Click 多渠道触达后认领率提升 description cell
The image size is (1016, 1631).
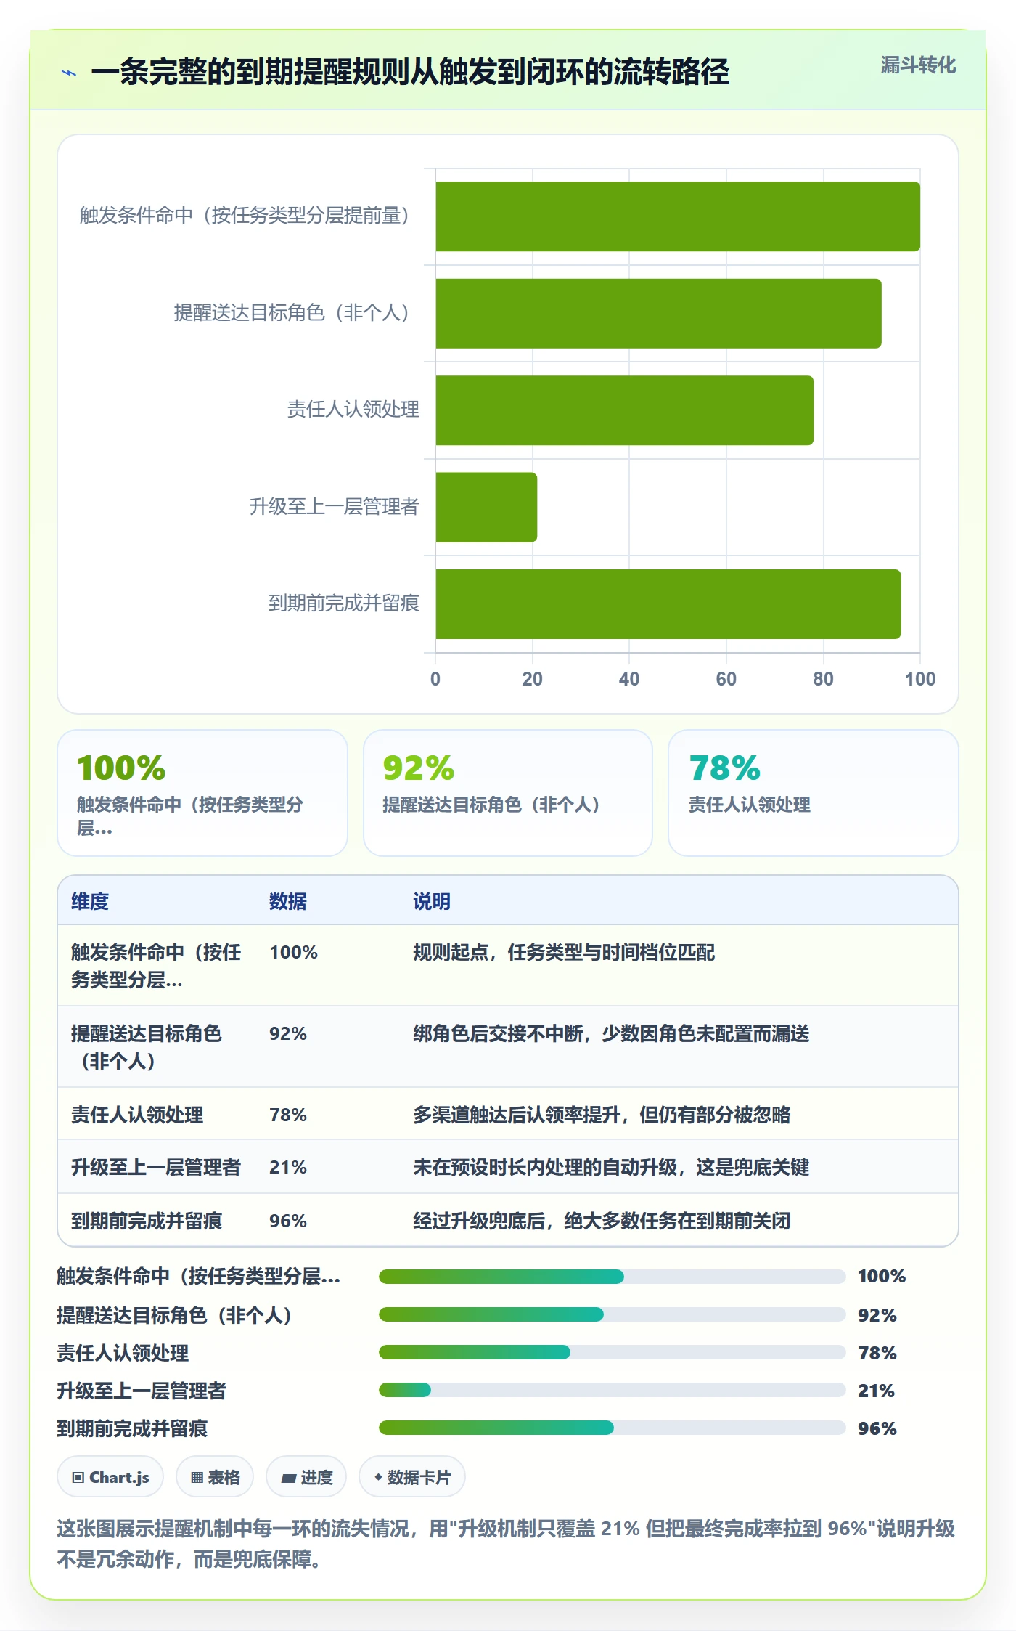click(602, 1115)
